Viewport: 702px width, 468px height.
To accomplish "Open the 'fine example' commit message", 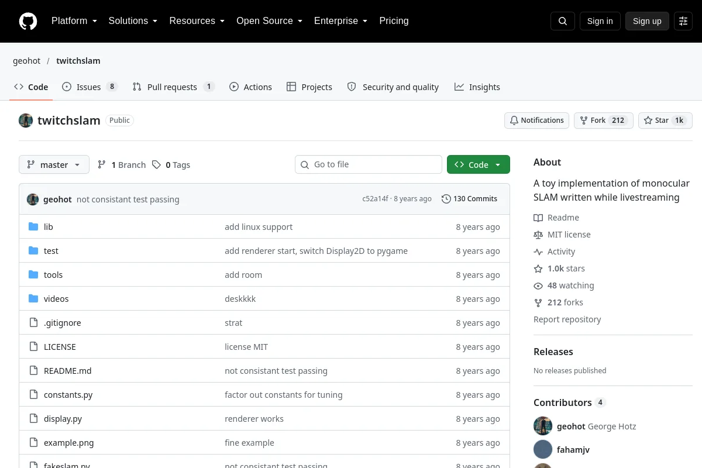I will pyautogui.click(x=249, y=443).
